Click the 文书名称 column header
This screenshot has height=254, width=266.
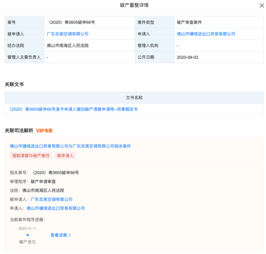(134, 98)
